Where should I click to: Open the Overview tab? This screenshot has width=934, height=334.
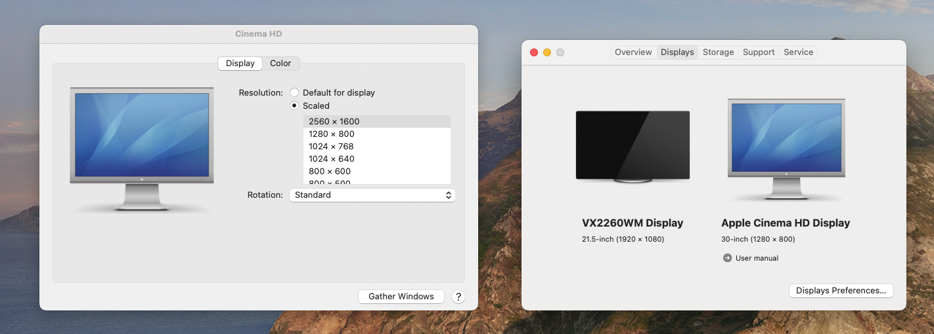[x=633, y=52]
